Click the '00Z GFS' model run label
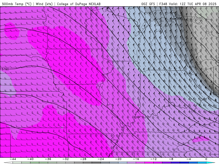This screenshot has width=219, height=164. [148, 4]
